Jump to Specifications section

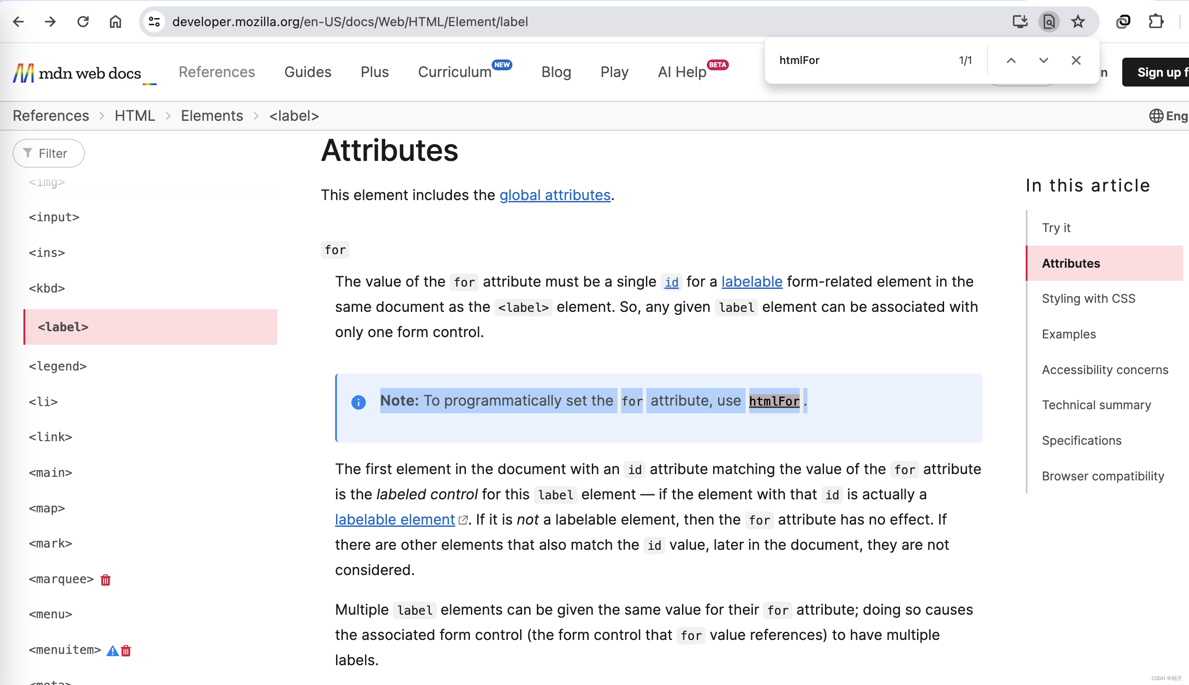click(x=1081, y=440)
